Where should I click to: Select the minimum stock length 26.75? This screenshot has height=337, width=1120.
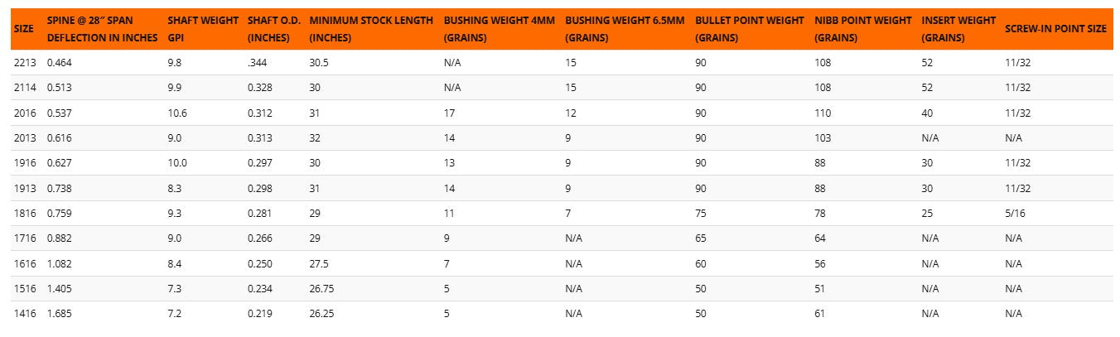(x=324, y=288)
